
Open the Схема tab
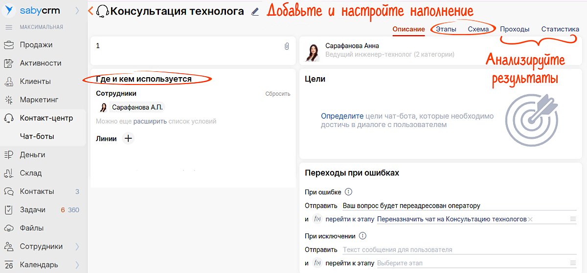(478, 29)
